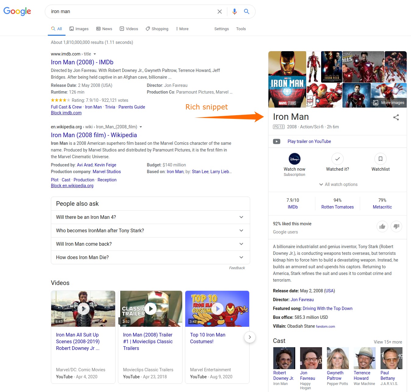This screenshot has width=411, height=392.
Task: Give a thumbs up to the movie
Action: [x=382, y=226]
